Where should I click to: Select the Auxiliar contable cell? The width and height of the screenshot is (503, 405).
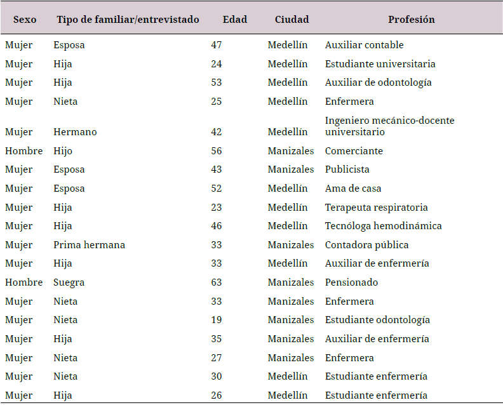tap(364, 45)
